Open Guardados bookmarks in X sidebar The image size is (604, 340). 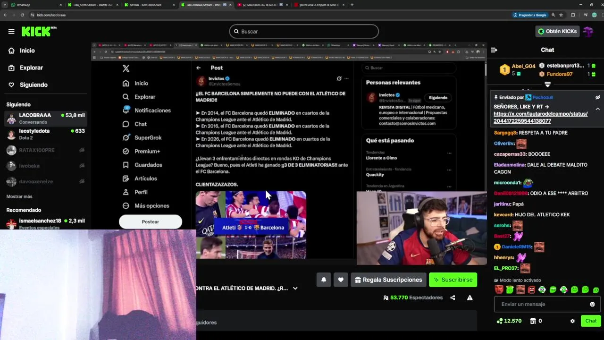click(x=143, y=165)
